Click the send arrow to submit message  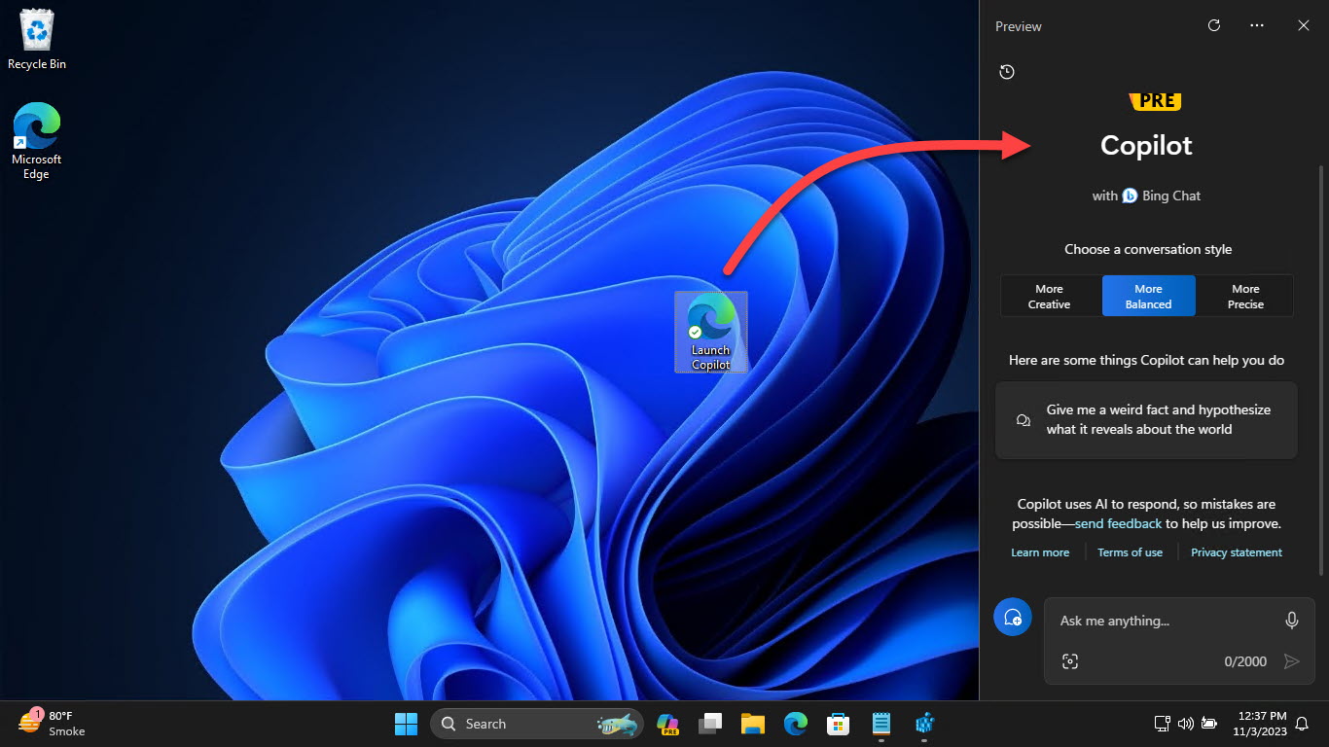click(1293, 661)
